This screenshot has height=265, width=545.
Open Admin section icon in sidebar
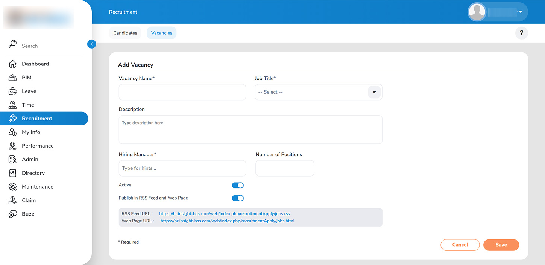[12, 160]
